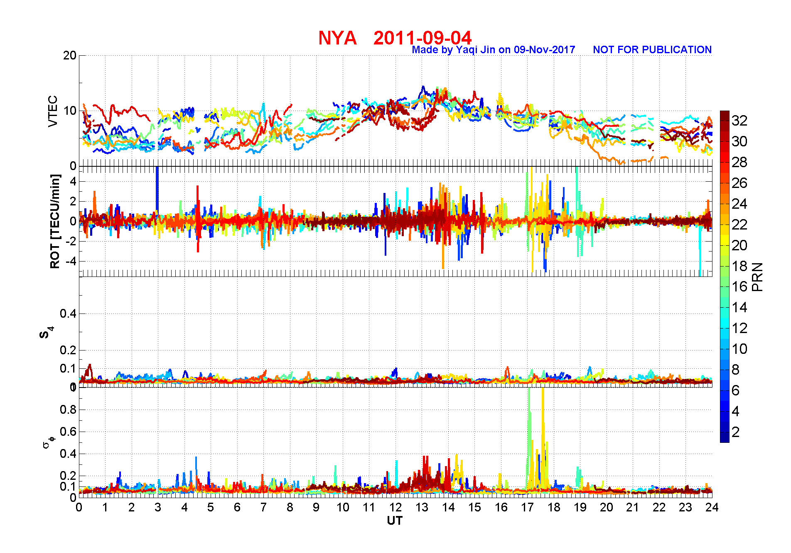Click the sigma phi axis label
This screenshot has width=791, height=553.
tap(48, 442)
